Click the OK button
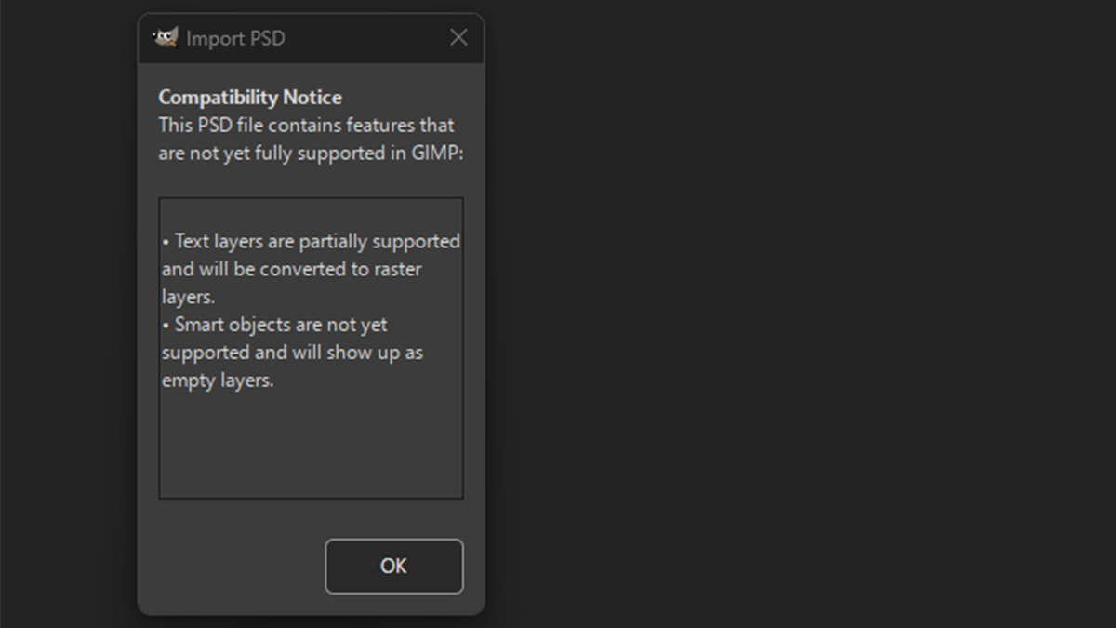 click(x=393, y=566)
